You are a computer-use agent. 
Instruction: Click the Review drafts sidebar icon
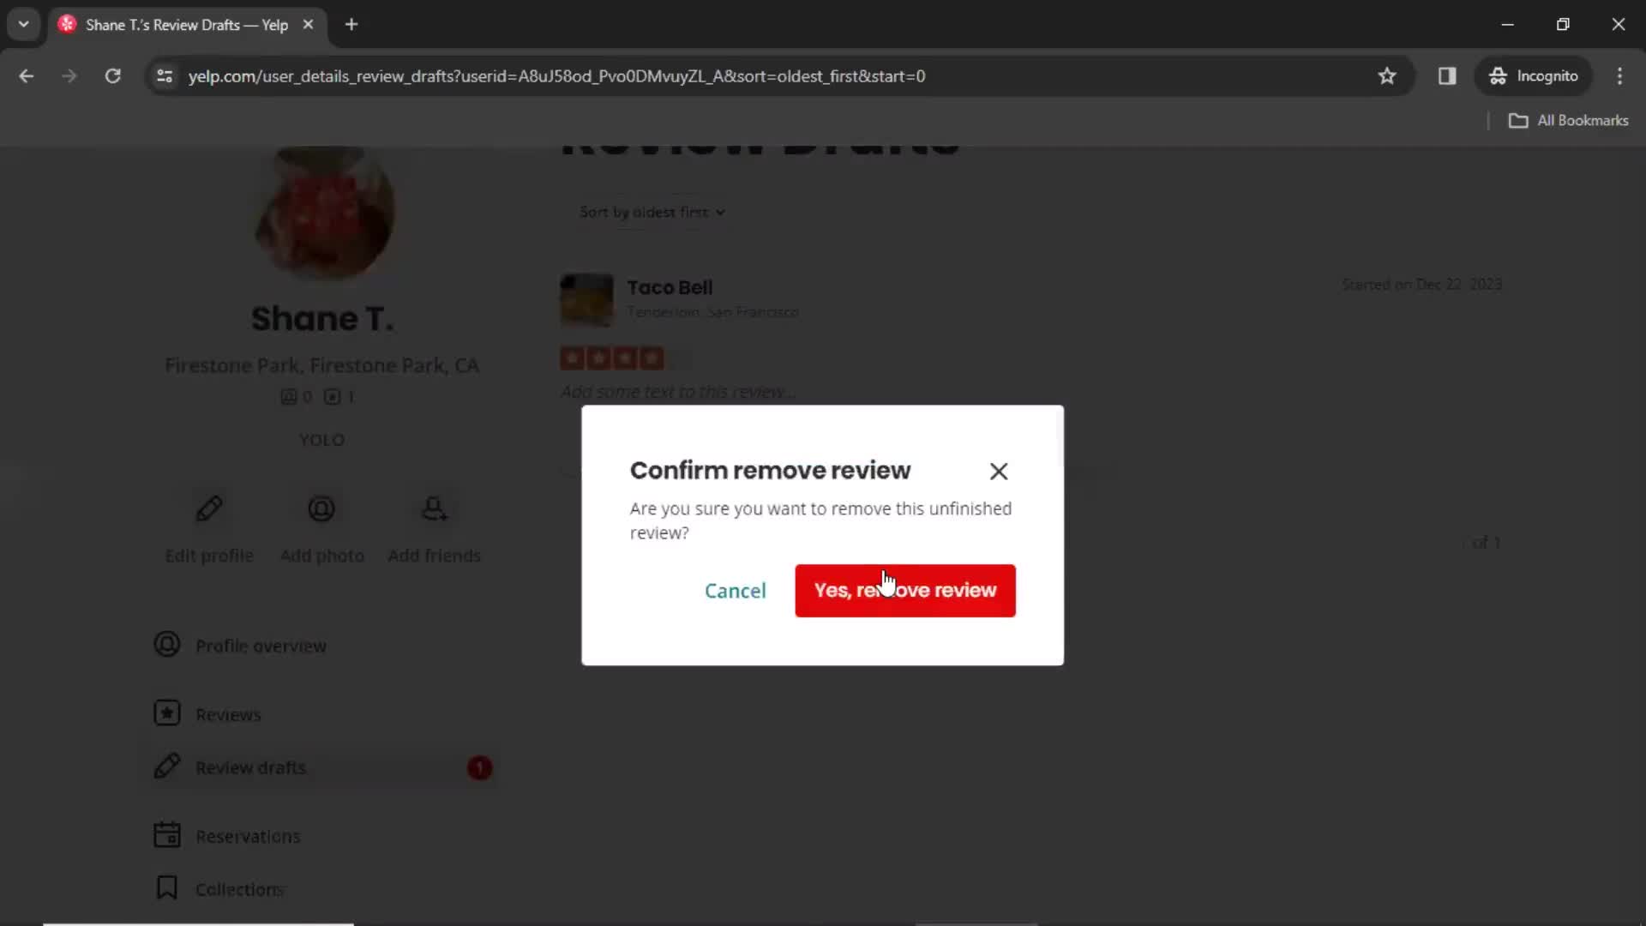tap(166, 767)
